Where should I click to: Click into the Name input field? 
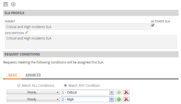coord(78,27)
